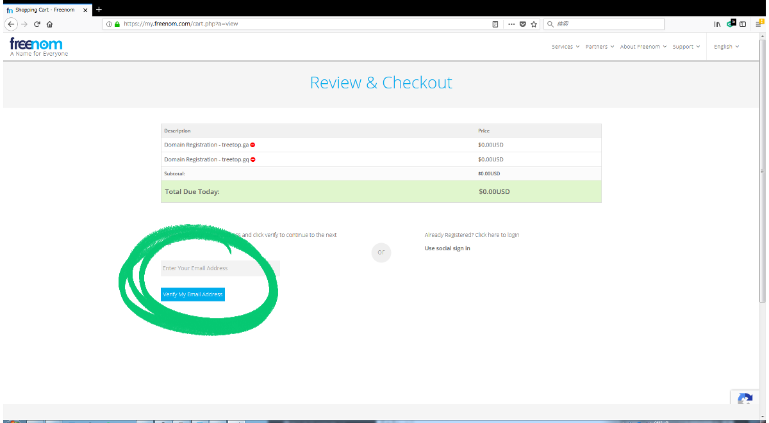Click the browser search box
Image resolution: width=769 pixels, height=423 pixels.
604,24
